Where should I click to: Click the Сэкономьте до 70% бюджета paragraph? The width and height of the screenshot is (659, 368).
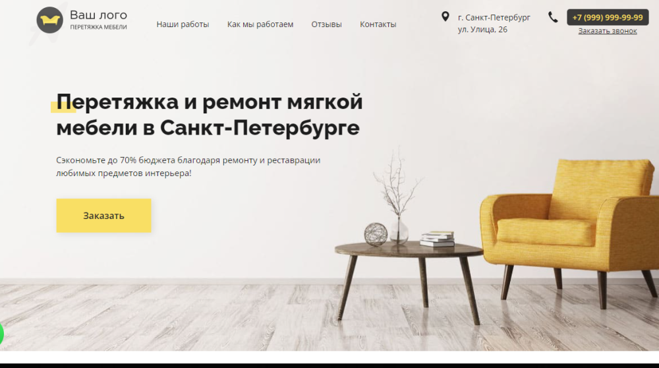[188, 167]
